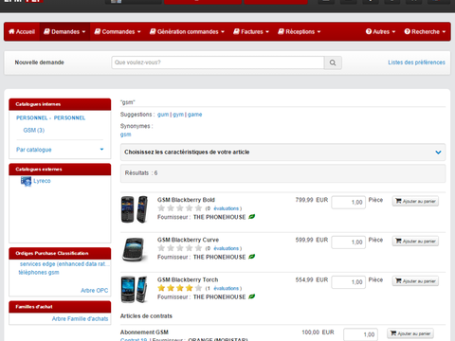Image resolution: width=455 pixels, height=341 pixels.
Task: Click téléphones gsm classification link
Action: coord(39,272)
